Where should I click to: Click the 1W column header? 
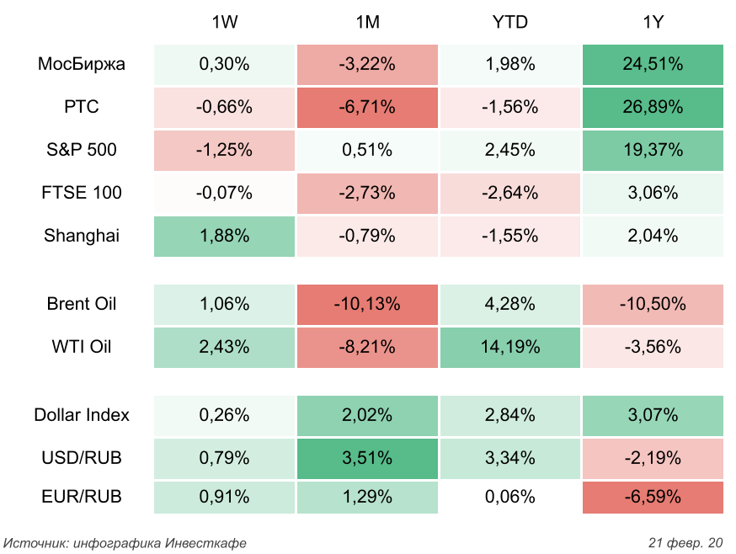pyautogui.click(x=224, y=23)
